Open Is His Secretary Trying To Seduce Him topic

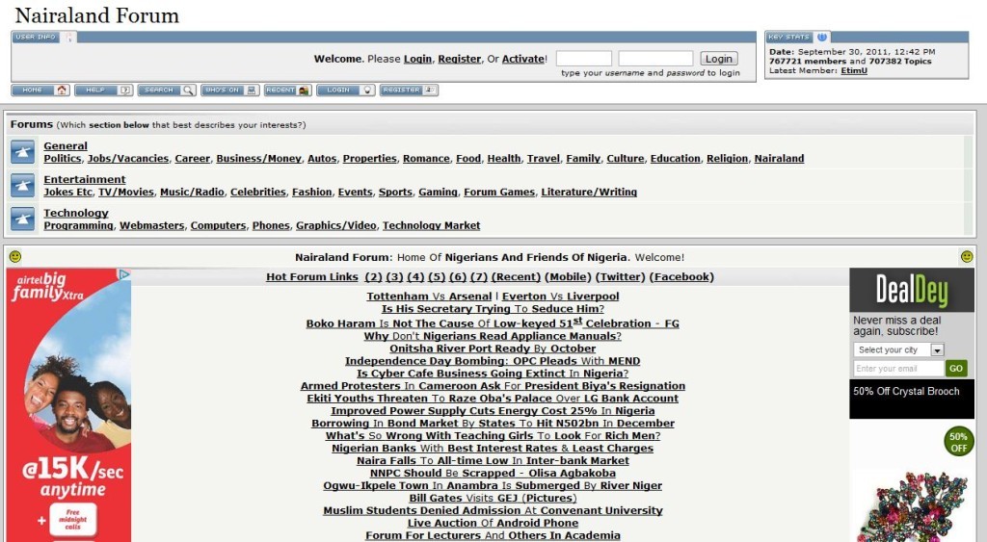[493, 309]
